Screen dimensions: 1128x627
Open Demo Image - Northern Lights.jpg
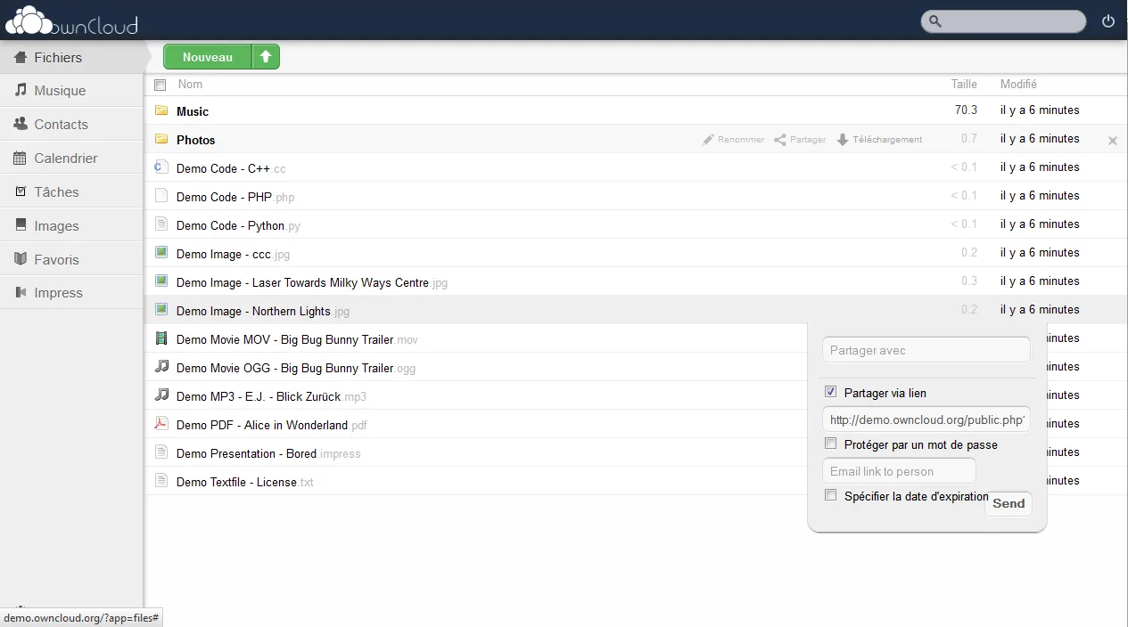pyautogui.click(x=263, y=311)
